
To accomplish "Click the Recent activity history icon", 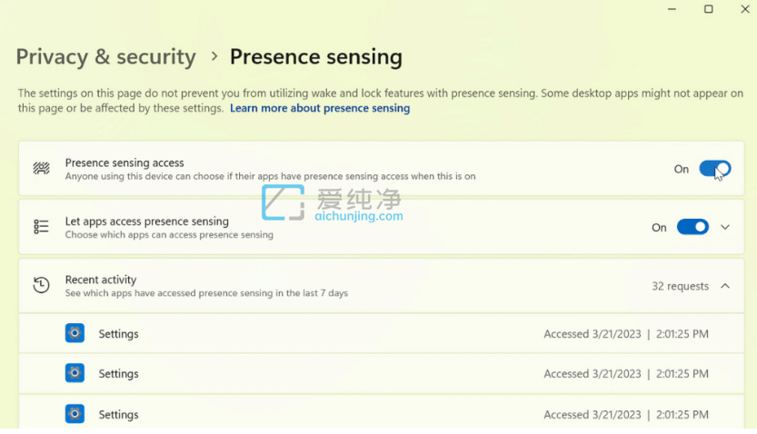I will point(41,285).
